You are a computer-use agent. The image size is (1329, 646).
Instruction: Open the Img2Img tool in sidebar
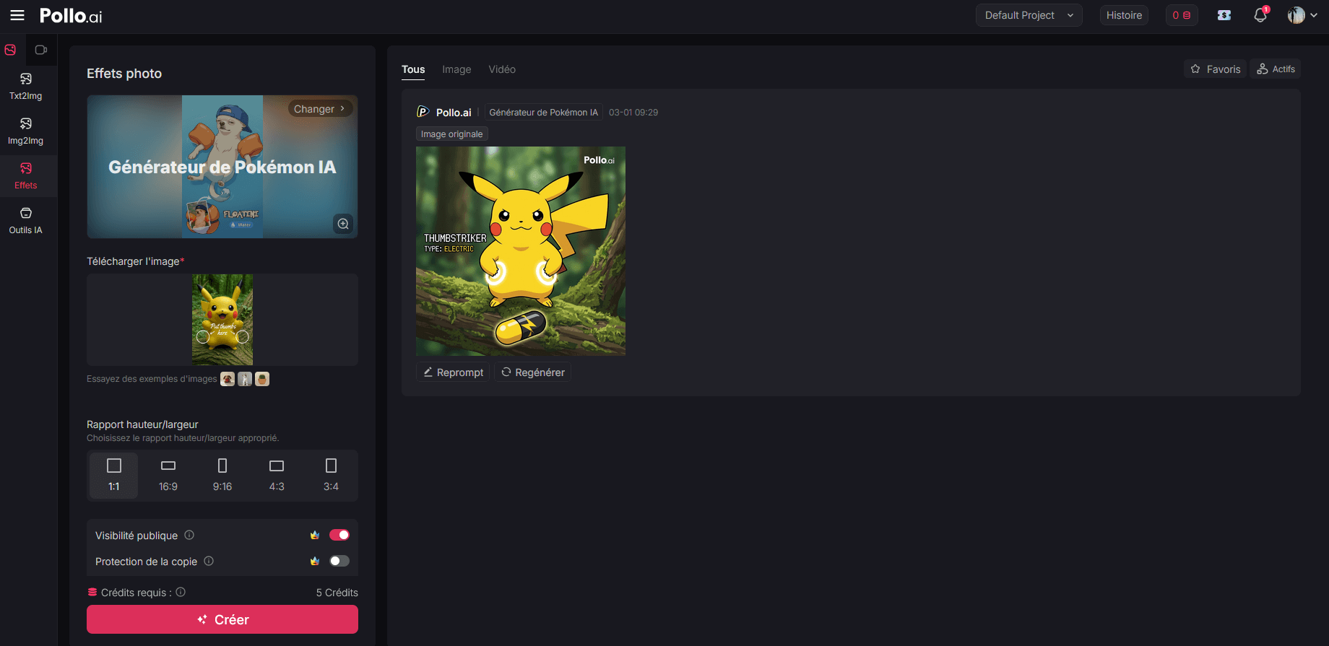[26, 131]
